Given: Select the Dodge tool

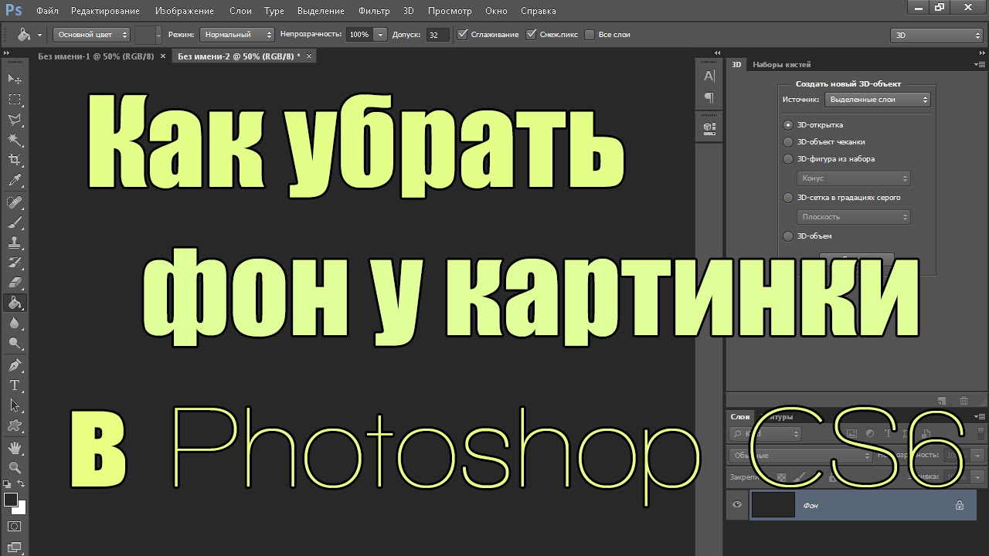Looking at the screenshot, I should tap(15, 343).
